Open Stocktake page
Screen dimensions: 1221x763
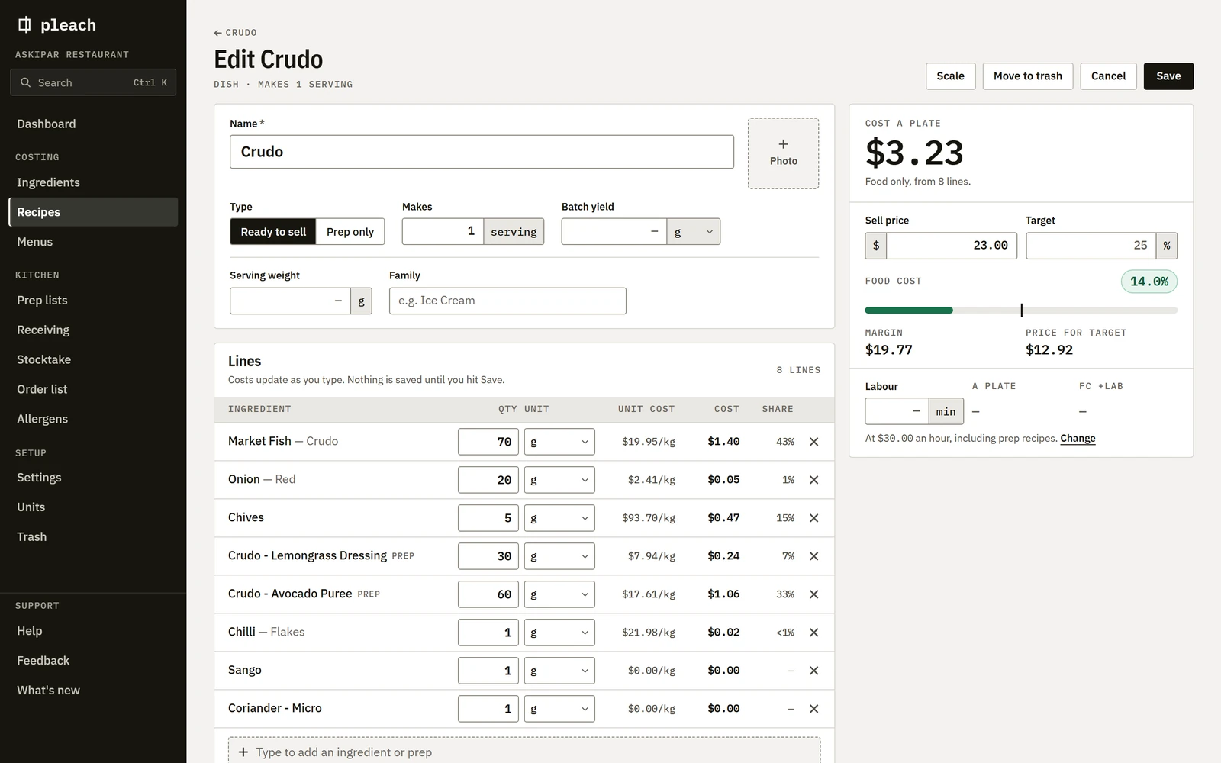93,359
